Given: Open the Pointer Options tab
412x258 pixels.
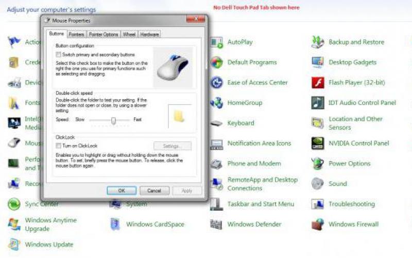Looking at the screenshot, I should (x=103, y=35).
